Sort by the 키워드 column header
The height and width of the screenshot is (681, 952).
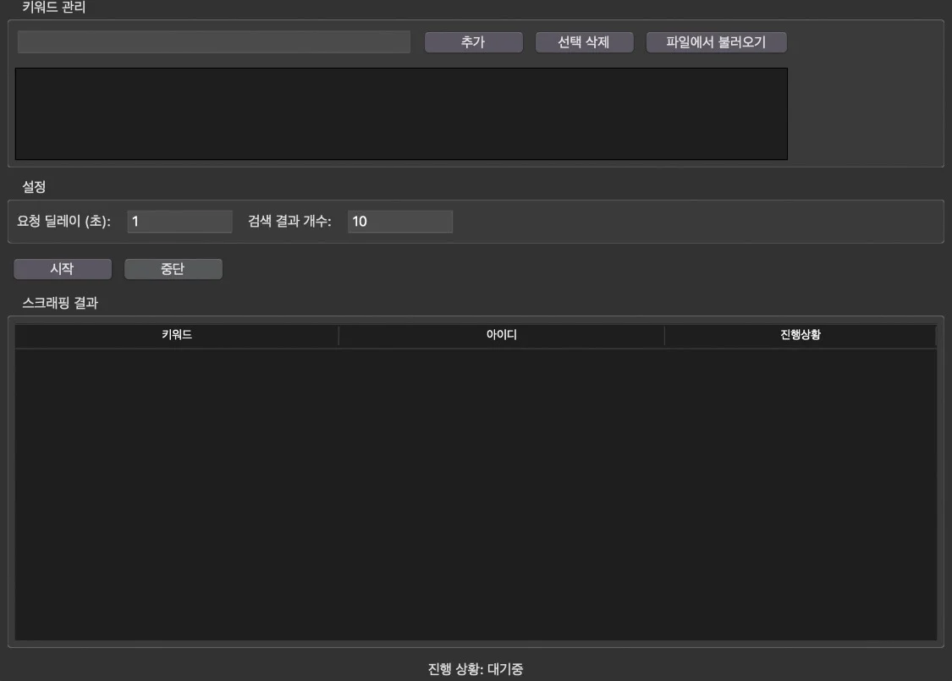177,335
